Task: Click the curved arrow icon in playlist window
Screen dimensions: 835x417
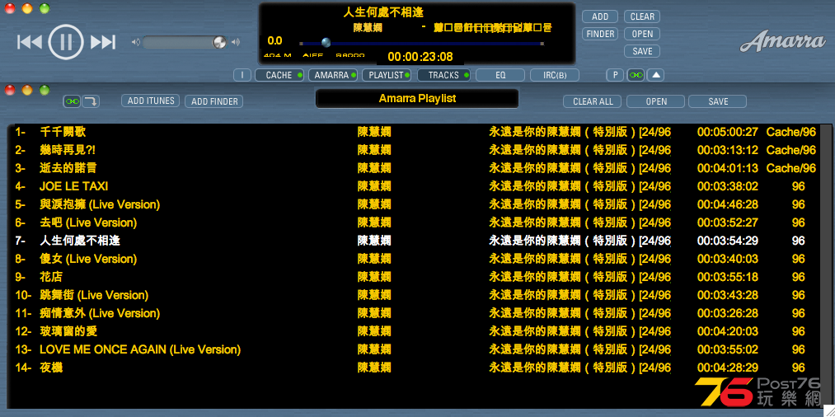Action: [91, 101]
